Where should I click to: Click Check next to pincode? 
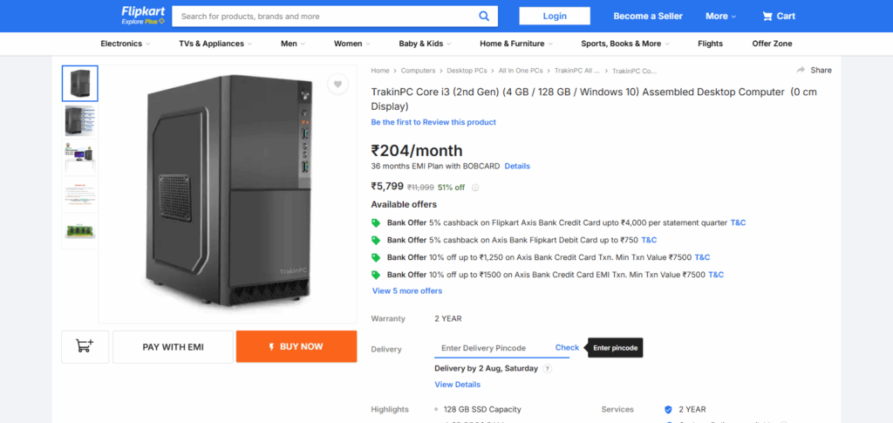[567, 347]
